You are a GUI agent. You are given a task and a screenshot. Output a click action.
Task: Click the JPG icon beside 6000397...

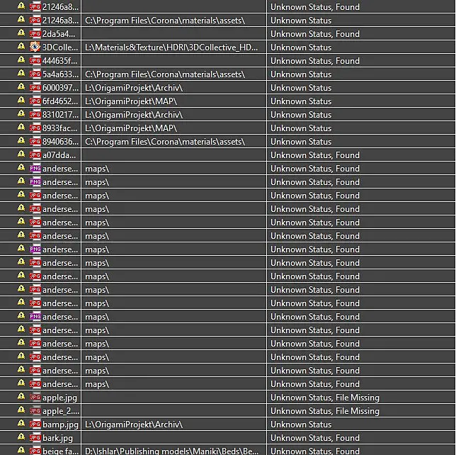point(35,88)
